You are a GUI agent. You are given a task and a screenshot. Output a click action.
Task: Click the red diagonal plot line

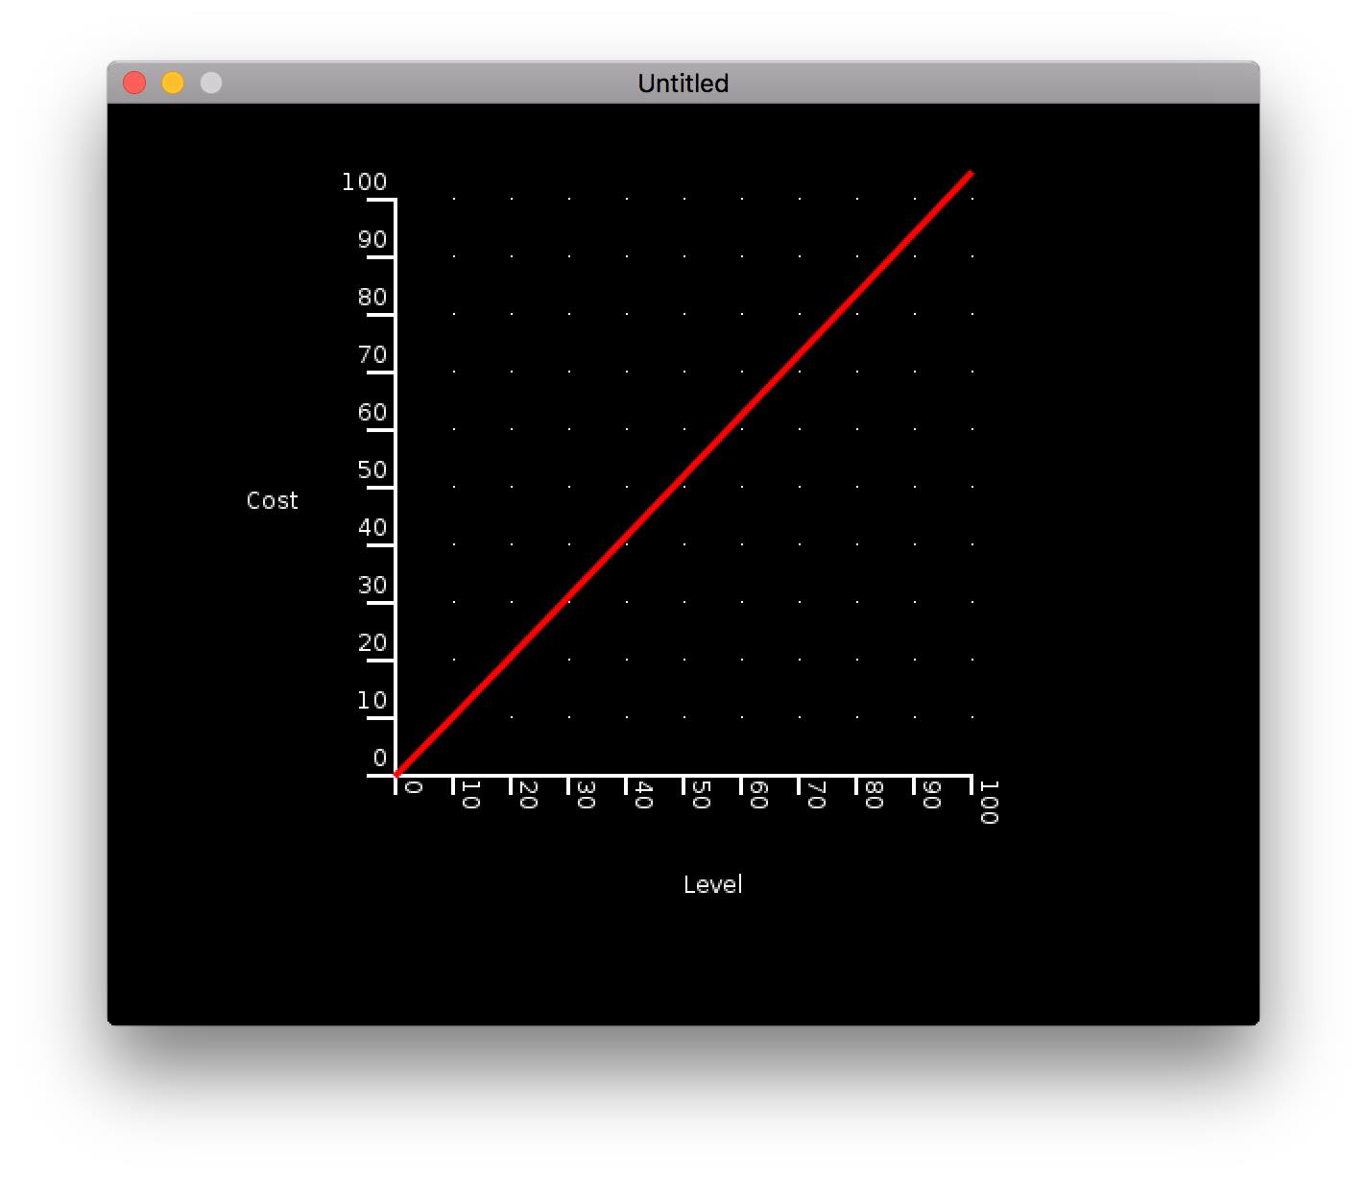(x=683, y=473)
